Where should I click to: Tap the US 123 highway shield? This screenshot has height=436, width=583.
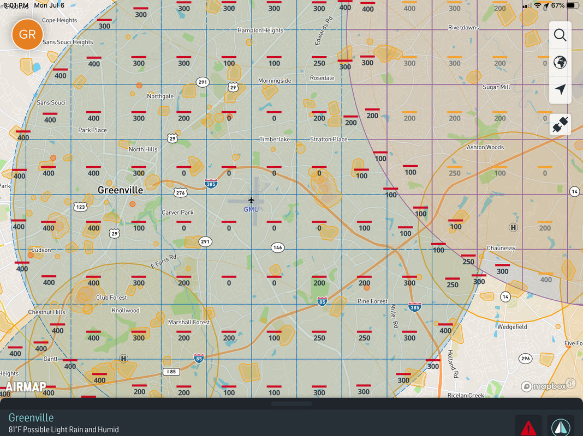(80, 207)
